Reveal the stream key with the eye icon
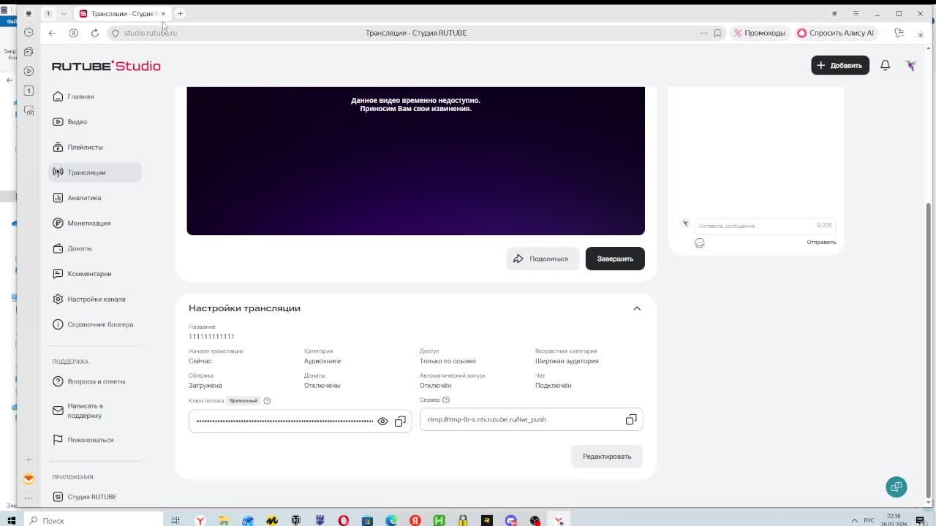Viewport: 936px width, 526px height. (x=382, y=422)
